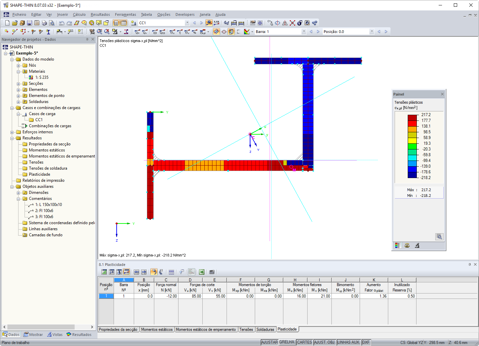Toggle CARTES mode in status bar
Screen dimensions: 479x346
(x=305, y=342)
